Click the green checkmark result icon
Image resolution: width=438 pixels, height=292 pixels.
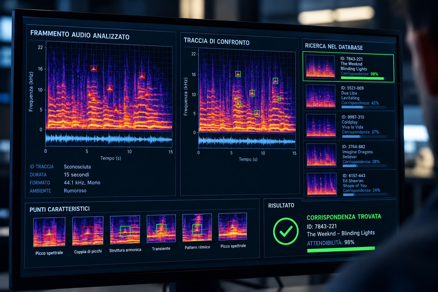pyautogui.click(x=285, y=231)
